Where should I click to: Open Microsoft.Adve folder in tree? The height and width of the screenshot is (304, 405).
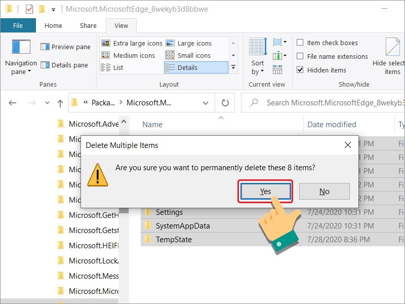pos(88,124)
